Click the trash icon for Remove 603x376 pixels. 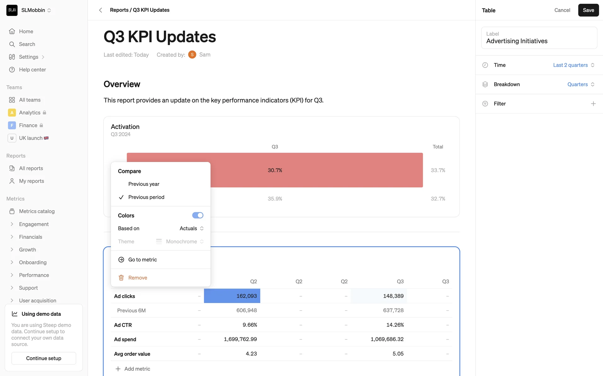point(121,278)
